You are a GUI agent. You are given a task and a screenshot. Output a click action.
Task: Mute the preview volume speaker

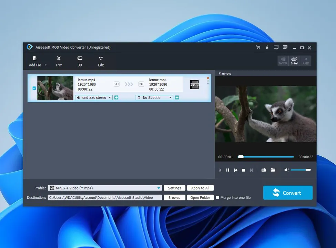pos(286,170)
